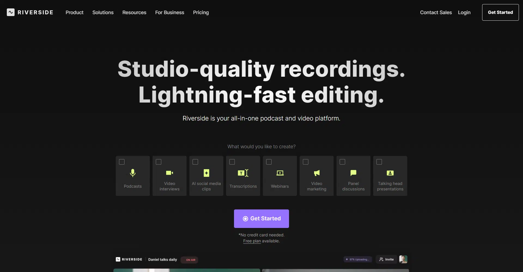The image size is (523, 272).
Task: Click the Panel discussions chat bubble icon
Action: click(353, 173)
